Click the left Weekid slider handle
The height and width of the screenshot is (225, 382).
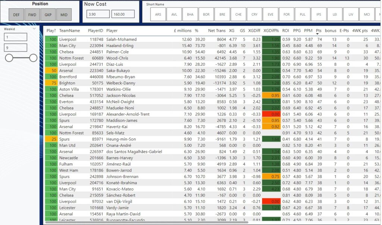tap(9, 58)
